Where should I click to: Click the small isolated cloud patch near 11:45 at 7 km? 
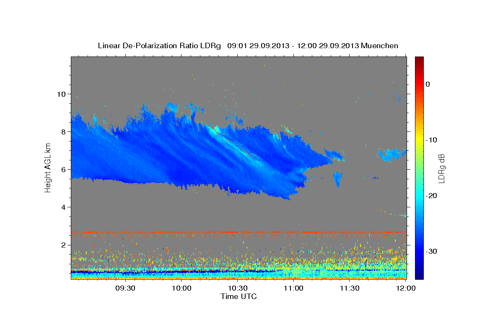tap(392, 155)
